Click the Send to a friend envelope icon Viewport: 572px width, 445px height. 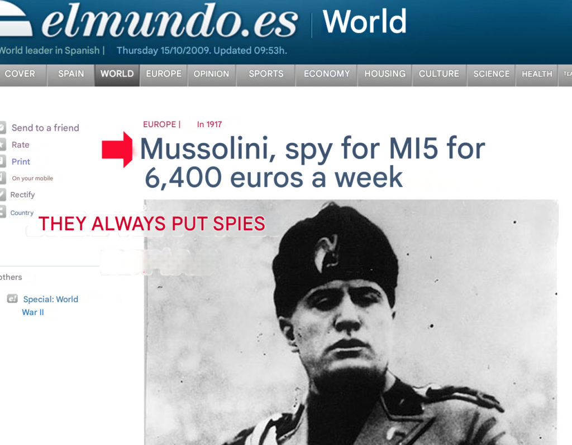pyautogui.click(x=3, y=128)
